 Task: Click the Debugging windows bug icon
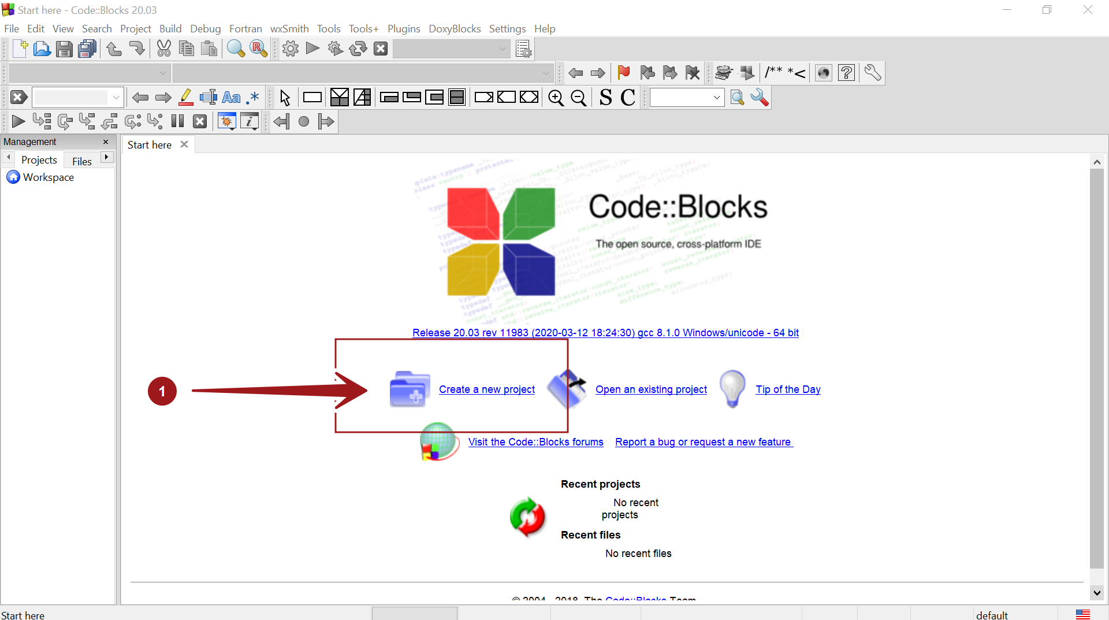(x=226, y=121)
